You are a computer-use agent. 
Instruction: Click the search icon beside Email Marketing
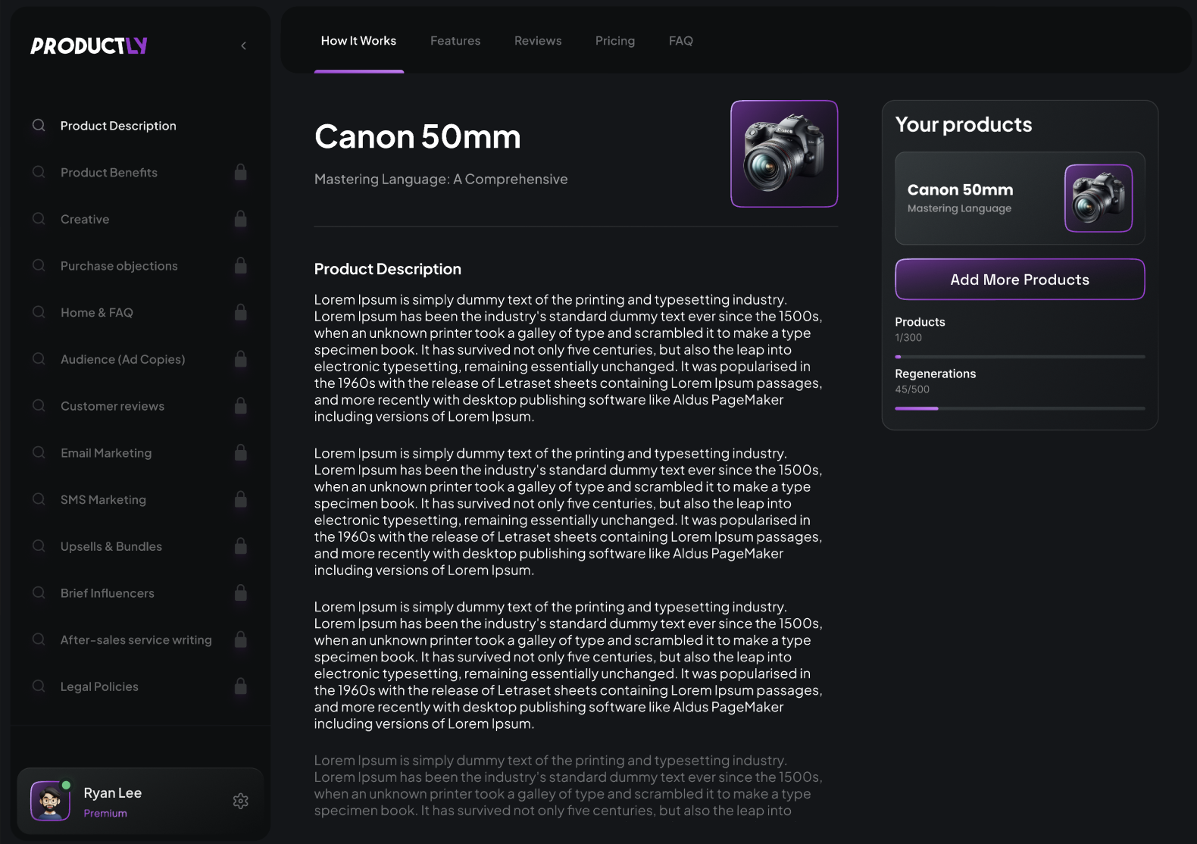click(x=39, y=452)
